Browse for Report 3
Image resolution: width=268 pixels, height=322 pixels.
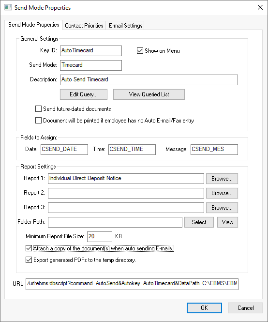[222, 208]
